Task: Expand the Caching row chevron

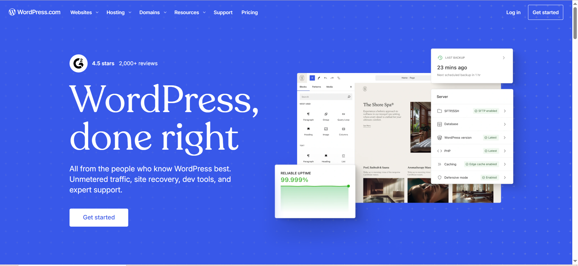Action: (505, 164)
